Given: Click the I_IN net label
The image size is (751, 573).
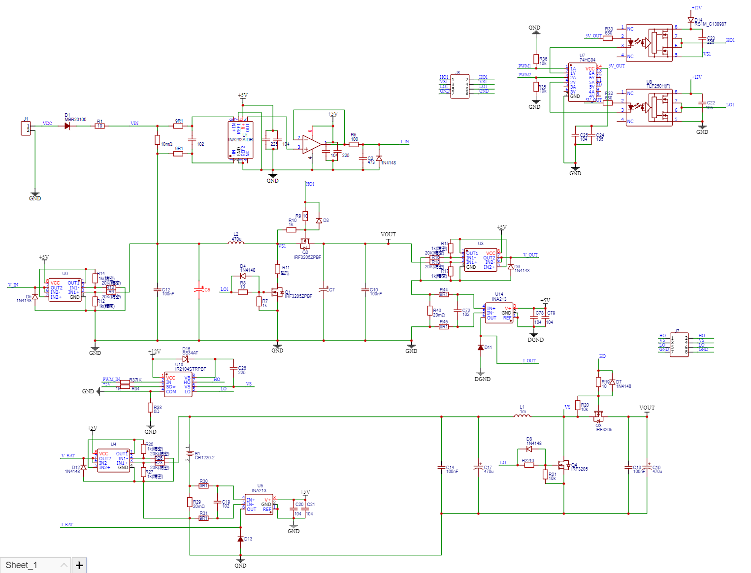Looking at the screenshot, I should [x=404, y=142].
